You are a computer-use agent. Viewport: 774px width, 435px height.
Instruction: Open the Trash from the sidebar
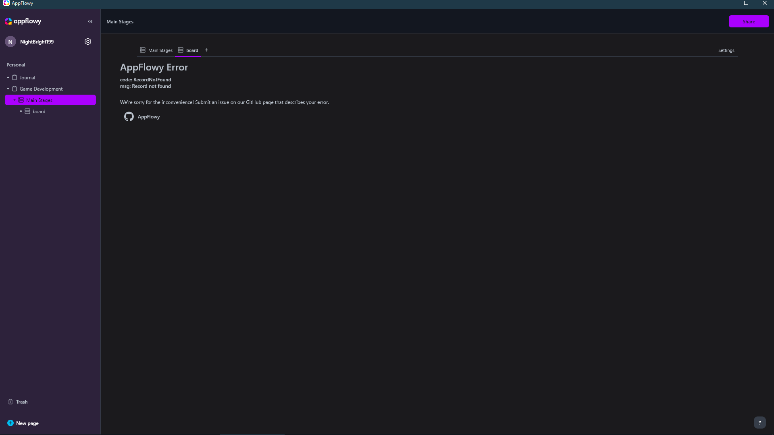tap(22, 402)
